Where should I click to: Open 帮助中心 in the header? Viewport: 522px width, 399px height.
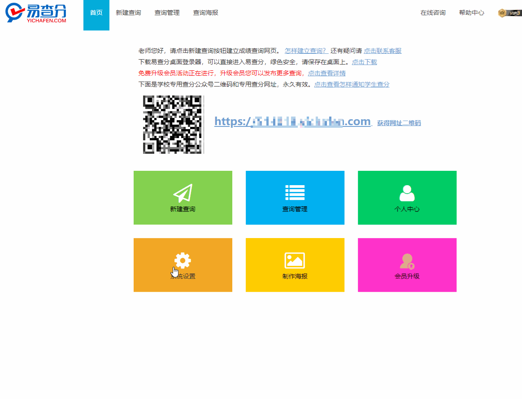(471, 13)
